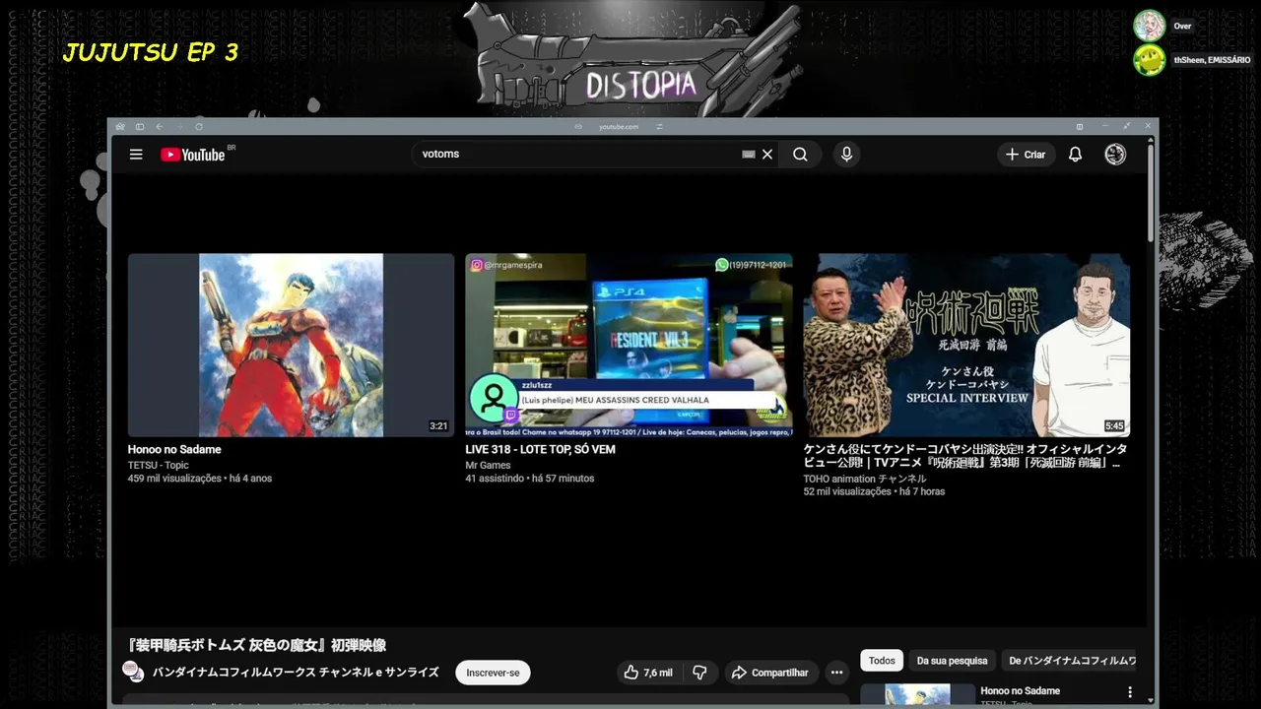Select the Da sua pesquisa chip
Viewport: 1261px width, 709px height.
point(952,661)
